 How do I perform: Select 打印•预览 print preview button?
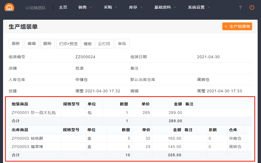tap(68, 44)
